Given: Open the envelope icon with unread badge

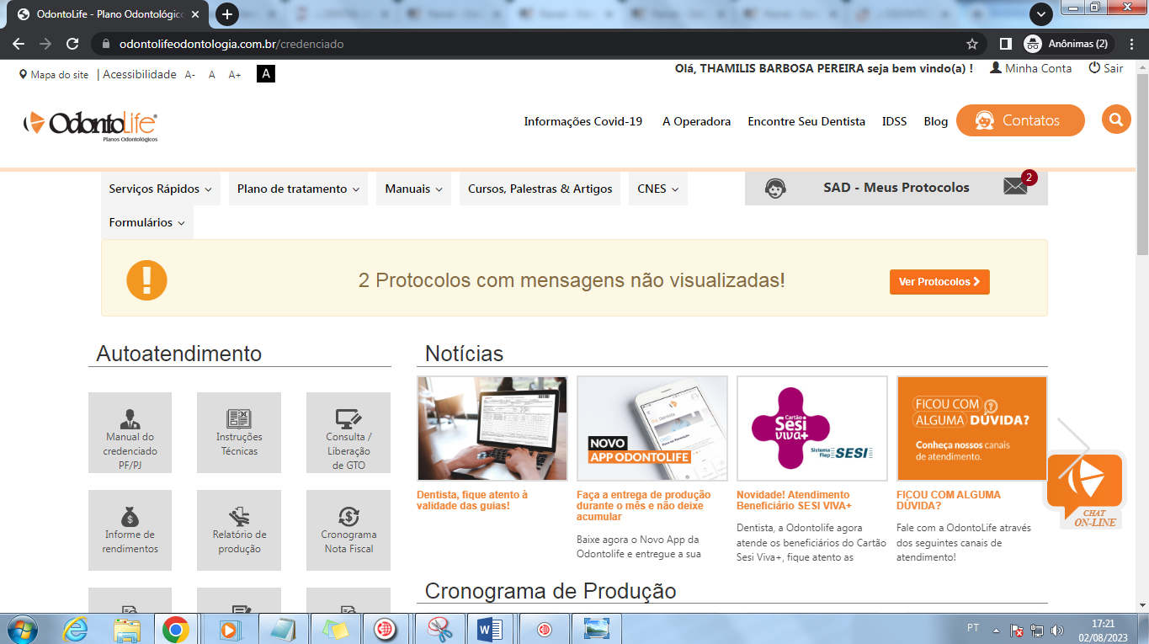Looking at the screenshot, I should [1017, 187].
